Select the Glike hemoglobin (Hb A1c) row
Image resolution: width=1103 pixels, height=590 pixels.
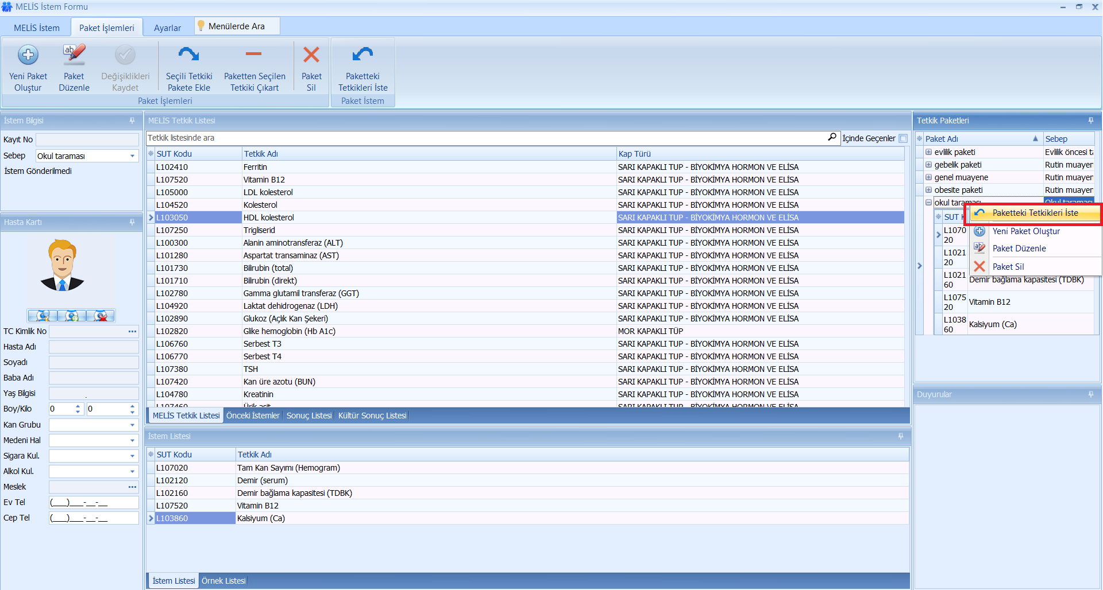pos(526,331)
